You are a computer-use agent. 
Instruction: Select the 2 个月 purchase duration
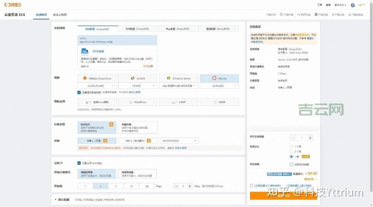pos(291,152)
